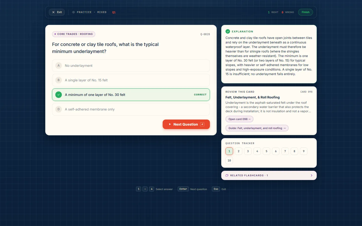Expand Related Flashcards with the chevron

311,176
